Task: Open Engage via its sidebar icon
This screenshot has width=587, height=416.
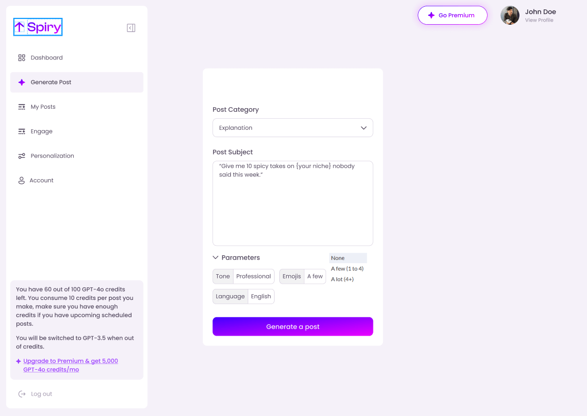Action: [x=22, y=131]
